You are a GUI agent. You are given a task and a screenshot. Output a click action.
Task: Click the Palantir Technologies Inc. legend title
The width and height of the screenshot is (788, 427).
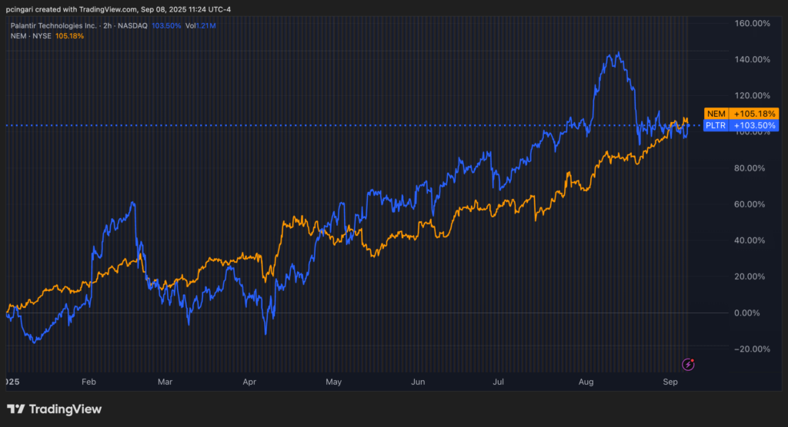(x=54, y=25)
